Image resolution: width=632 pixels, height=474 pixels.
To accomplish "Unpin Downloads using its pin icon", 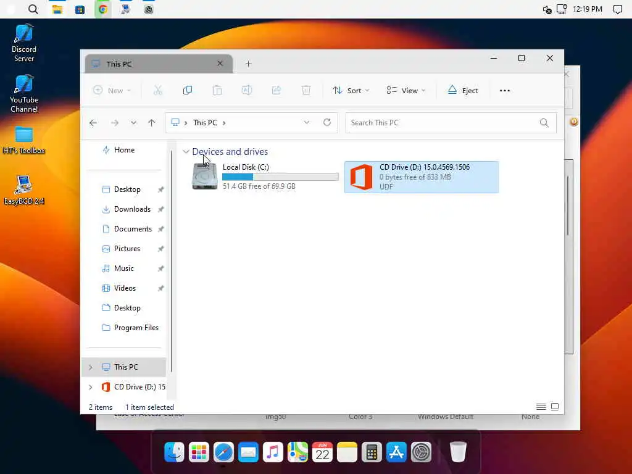I will (x=161, y=209).
